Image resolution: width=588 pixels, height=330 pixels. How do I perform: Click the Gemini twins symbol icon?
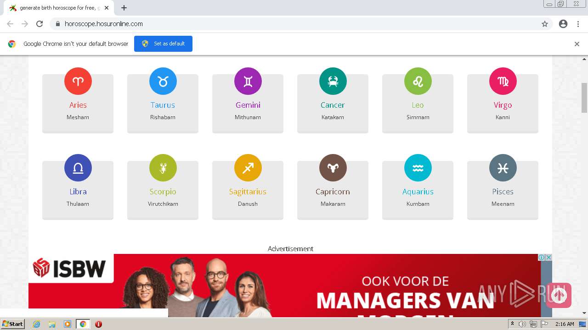[x=248, y=81]
